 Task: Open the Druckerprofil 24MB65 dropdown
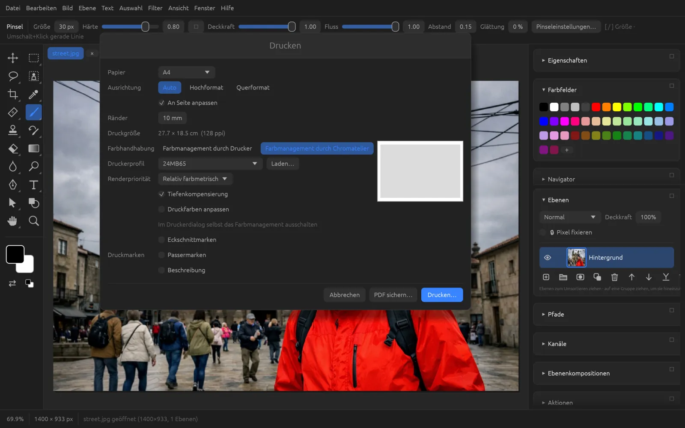click(x=210, y=163)
